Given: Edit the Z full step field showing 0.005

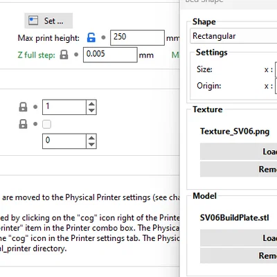Looking at the screenshot, I should 110,55.
